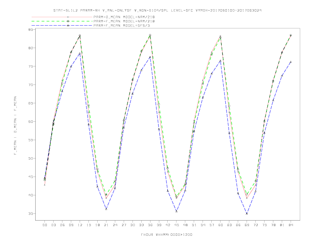Image resolution: width=317 pixels, height=245 pixels.
Task: Click the GFS/3 triangle marker at hour 45
Action: pyautogui.click(x=177, y=211)
